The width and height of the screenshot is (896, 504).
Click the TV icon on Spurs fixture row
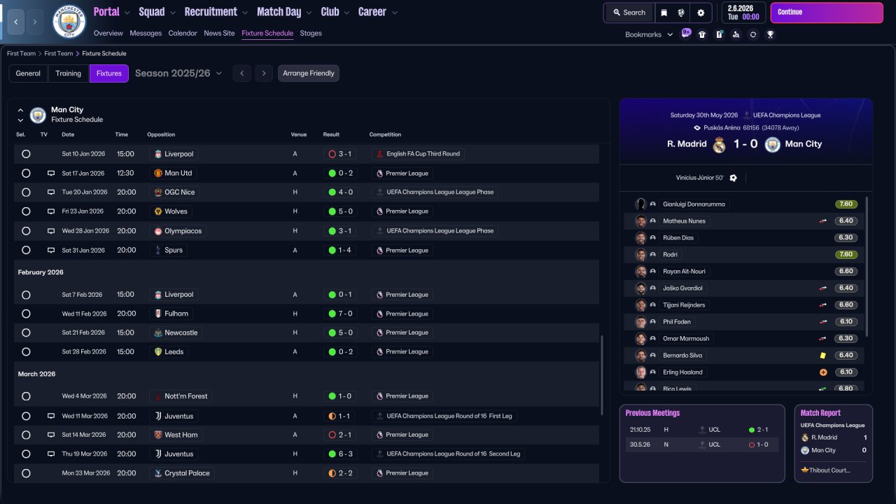pyautogui.click(x=50, y=250)
